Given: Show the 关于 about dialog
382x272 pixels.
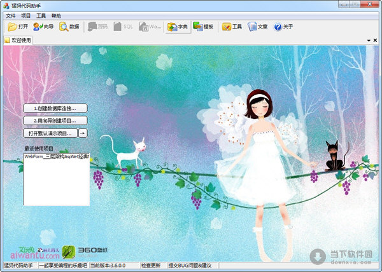Looking at the screenshot, I should pos(283,27).
